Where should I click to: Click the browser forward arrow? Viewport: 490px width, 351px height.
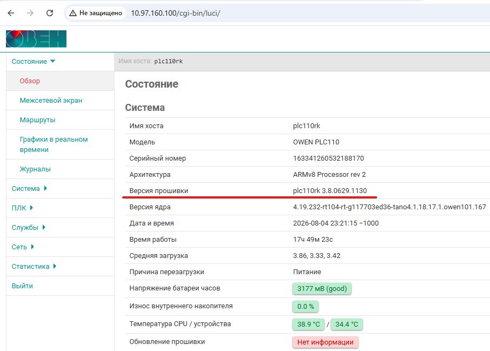30,13
